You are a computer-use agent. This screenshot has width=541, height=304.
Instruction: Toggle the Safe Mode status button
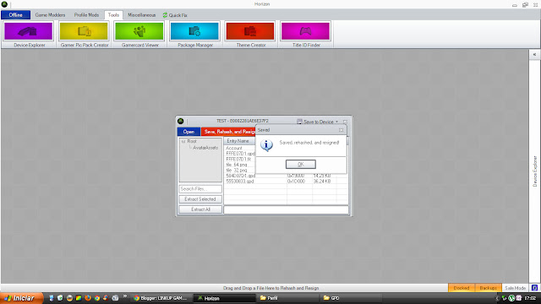pyautogui.click(x=515, y=288)
